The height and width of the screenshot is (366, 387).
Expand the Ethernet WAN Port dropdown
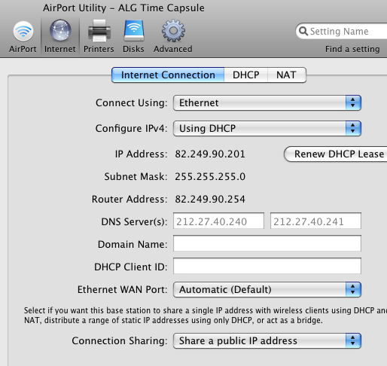point(267,289)
